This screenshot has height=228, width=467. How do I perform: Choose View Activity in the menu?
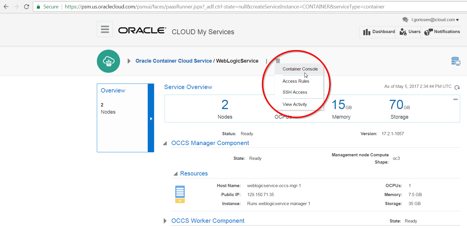click(295, 104)
